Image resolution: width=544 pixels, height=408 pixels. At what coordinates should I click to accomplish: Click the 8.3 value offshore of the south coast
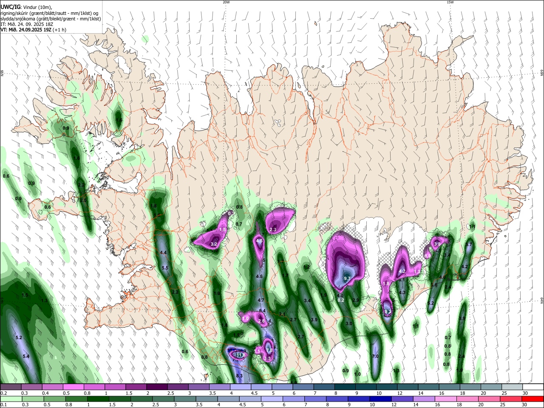tap(239, 376)
